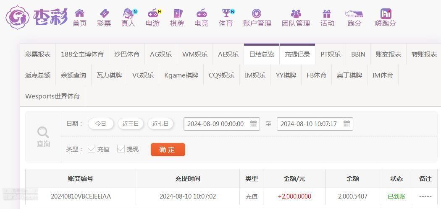
Task: Click the 金额/元 column header
Action: [294, 179]
